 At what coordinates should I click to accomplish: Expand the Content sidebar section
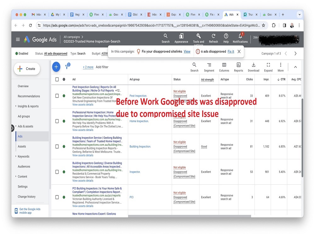coord(16,176)
